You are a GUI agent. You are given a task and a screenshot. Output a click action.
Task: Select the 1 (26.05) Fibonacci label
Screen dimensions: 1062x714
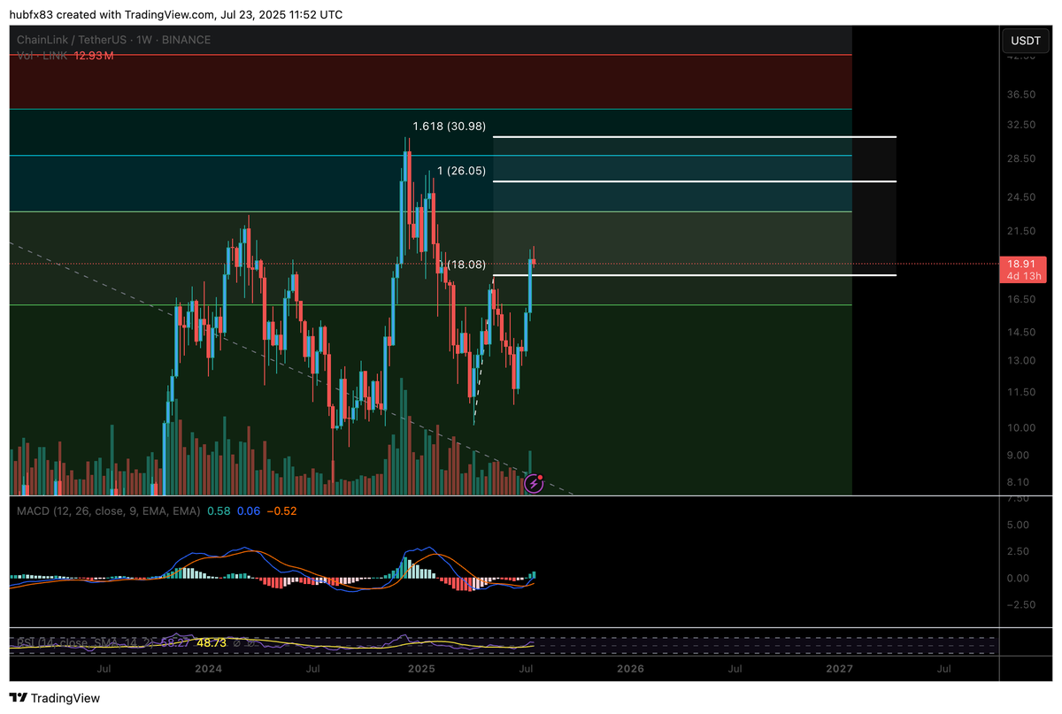pos(461,171)
